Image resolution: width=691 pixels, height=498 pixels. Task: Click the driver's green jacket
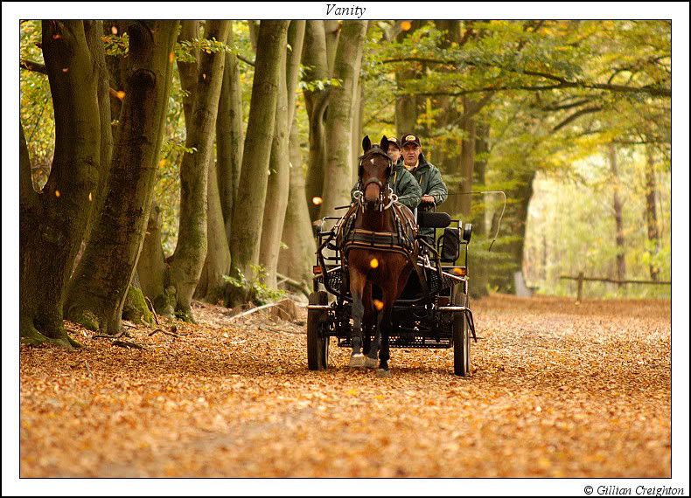coord(429,180)
